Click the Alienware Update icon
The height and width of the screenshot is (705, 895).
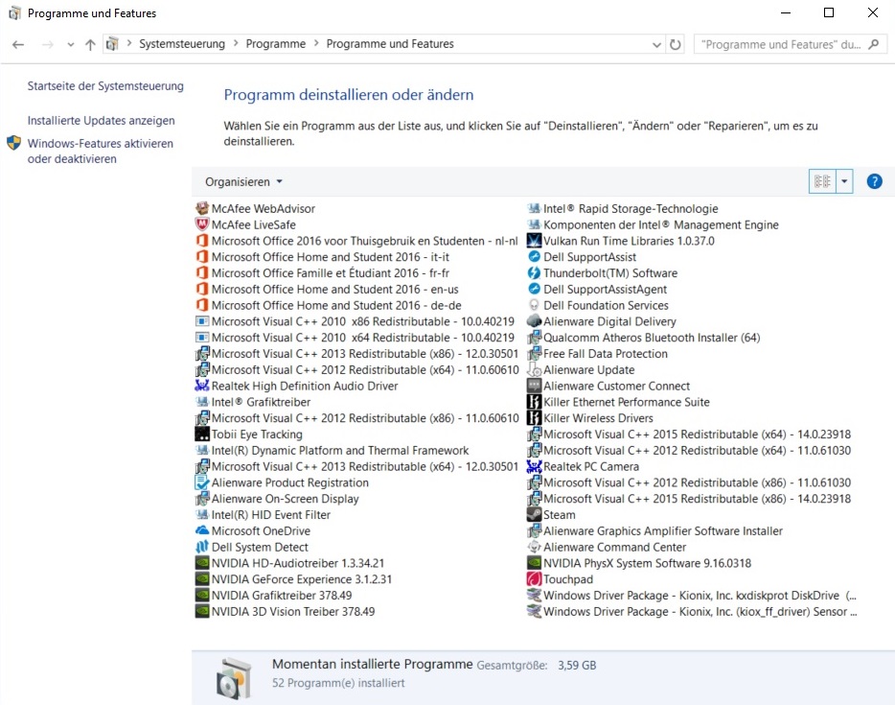point(534,369)
